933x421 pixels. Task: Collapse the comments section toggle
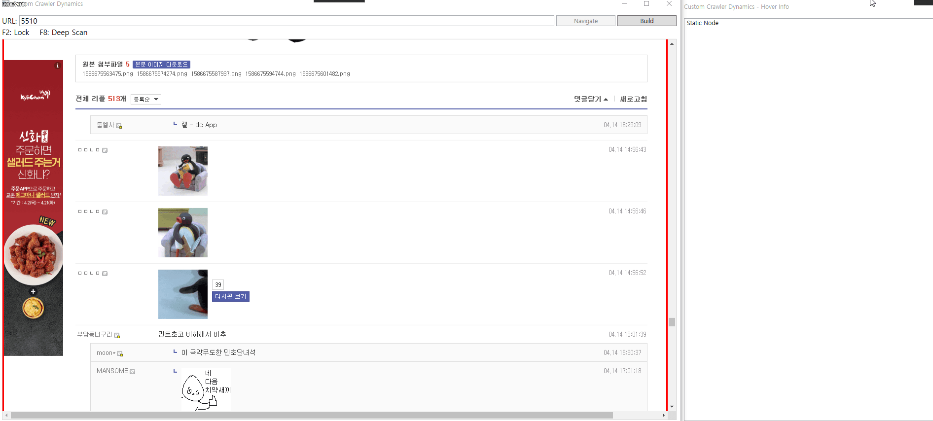tap(591, 99)
